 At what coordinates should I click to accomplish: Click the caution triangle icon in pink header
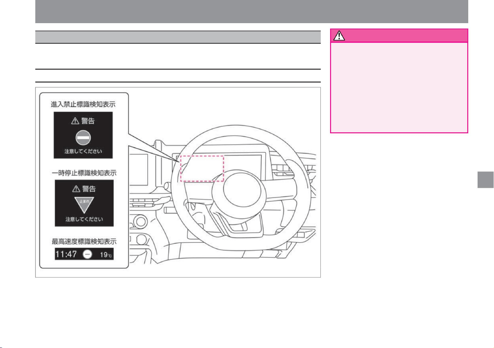click(339, 36)
